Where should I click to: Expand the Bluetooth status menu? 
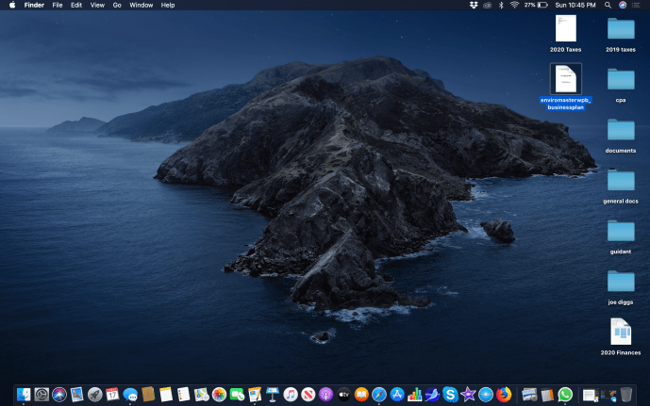[501, 5]
